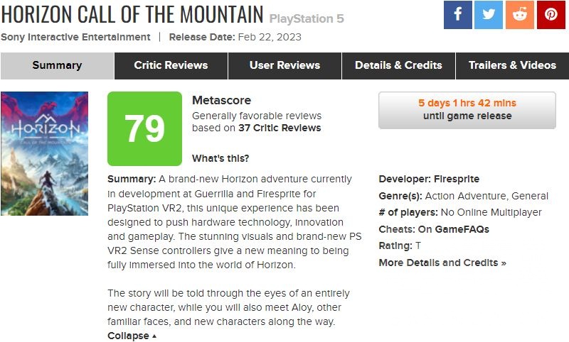Expand More Details and Credits
This screenshot has height=342, width=569.
pyautogui.click(x=442, y=263)
